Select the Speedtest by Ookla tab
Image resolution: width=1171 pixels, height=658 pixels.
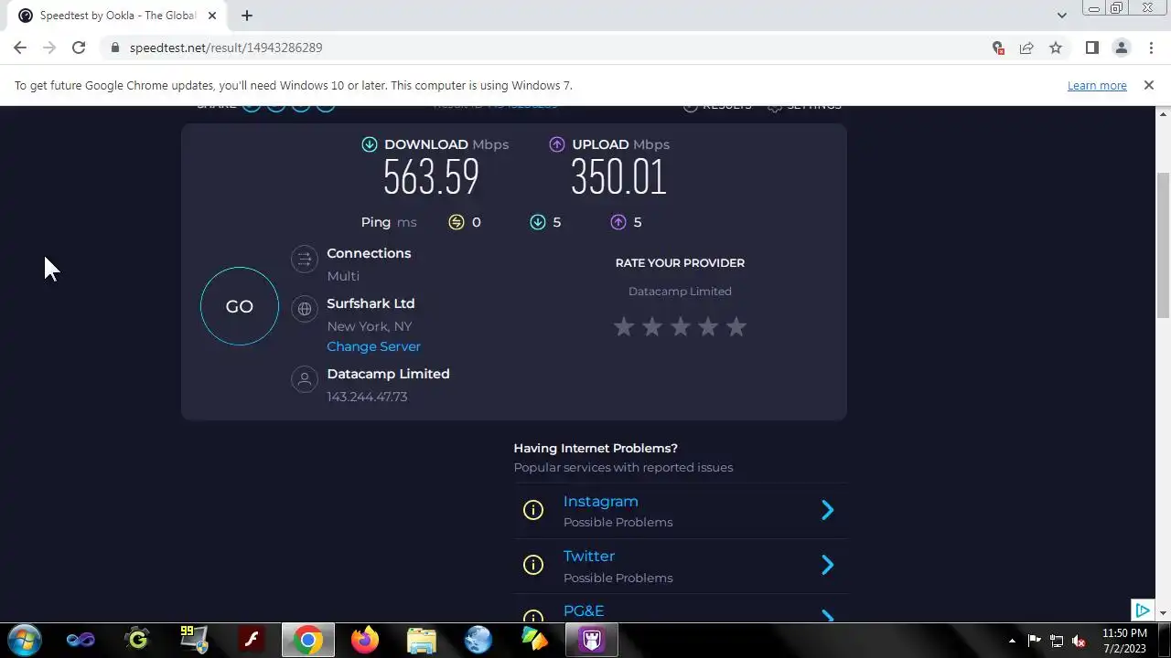point(117,16)
